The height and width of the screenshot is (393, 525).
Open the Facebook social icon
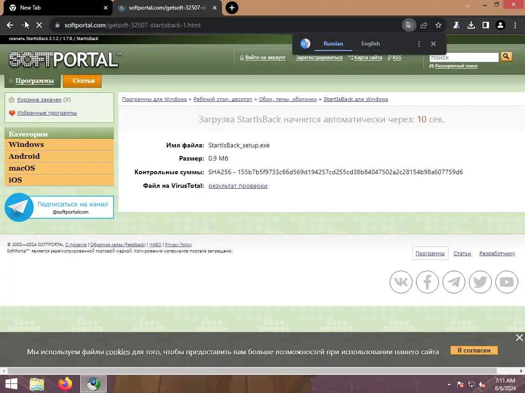pos(427,282)
